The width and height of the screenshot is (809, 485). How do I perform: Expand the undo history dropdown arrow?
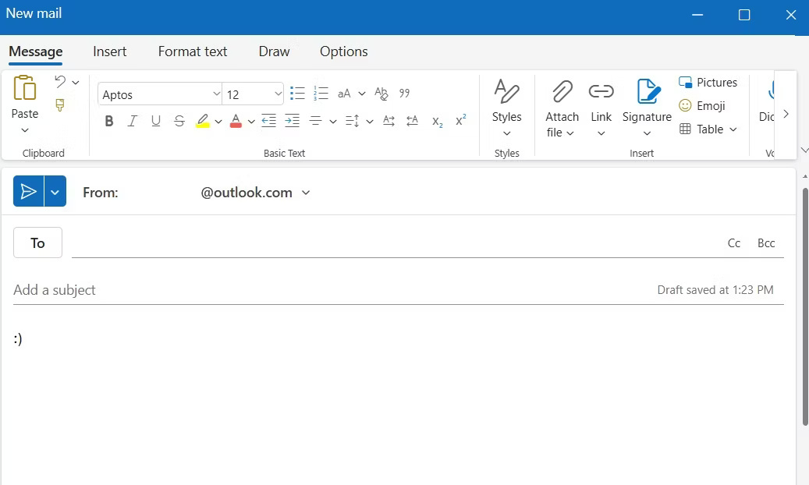(x=76, y=83)
